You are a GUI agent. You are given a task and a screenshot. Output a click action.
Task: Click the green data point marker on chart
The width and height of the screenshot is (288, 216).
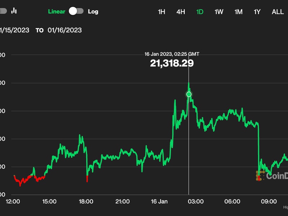tap(189, 94)
